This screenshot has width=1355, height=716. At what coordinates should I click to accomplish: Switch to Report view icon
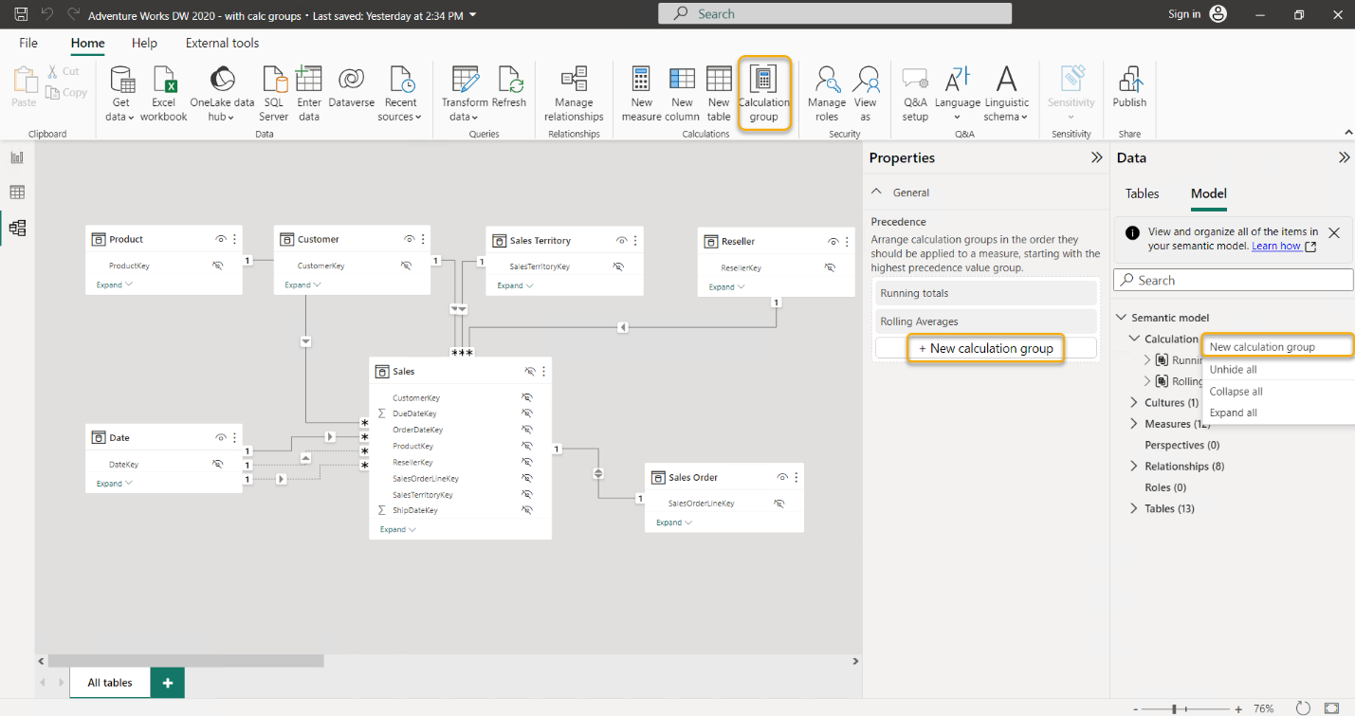(17, 157)
